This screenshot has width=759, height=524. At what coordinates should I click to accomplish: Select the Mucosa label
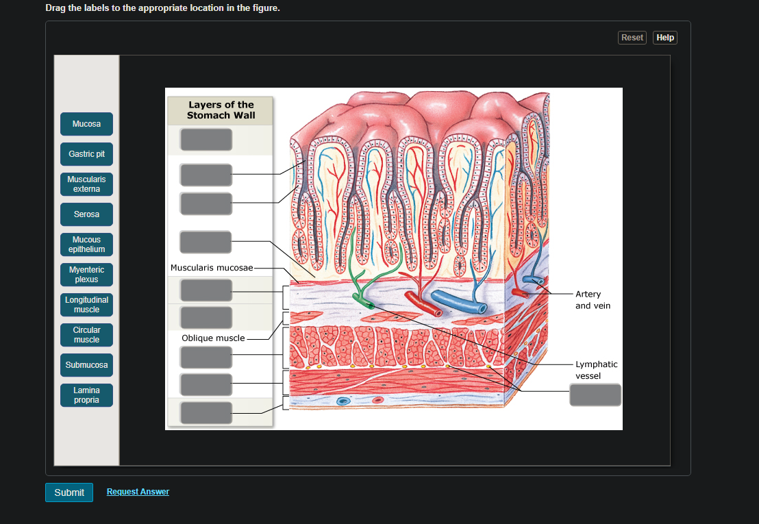(86, 124)
